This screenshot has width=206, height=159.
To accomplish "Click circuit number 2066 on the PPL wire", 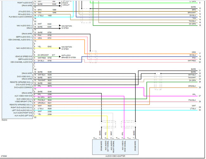I will pos(49,95).
